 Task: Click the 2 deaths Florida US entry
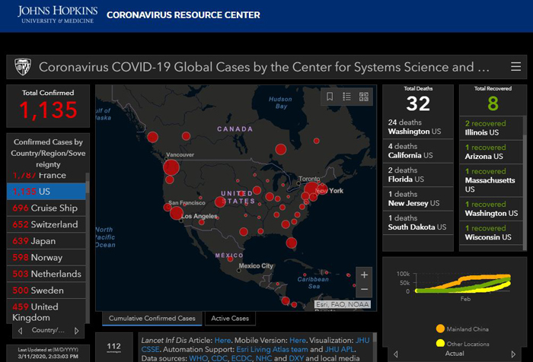(418, 175)
